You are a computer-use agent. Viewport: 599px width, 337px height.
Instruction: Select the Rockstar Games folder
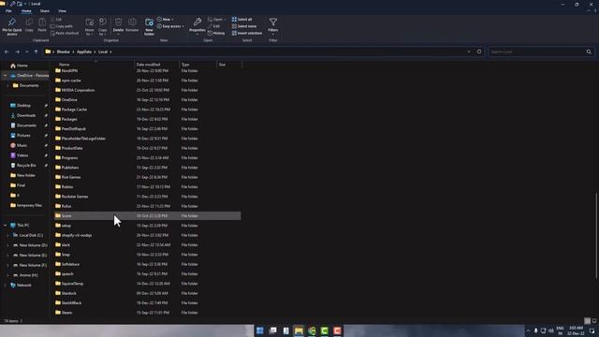75,197
